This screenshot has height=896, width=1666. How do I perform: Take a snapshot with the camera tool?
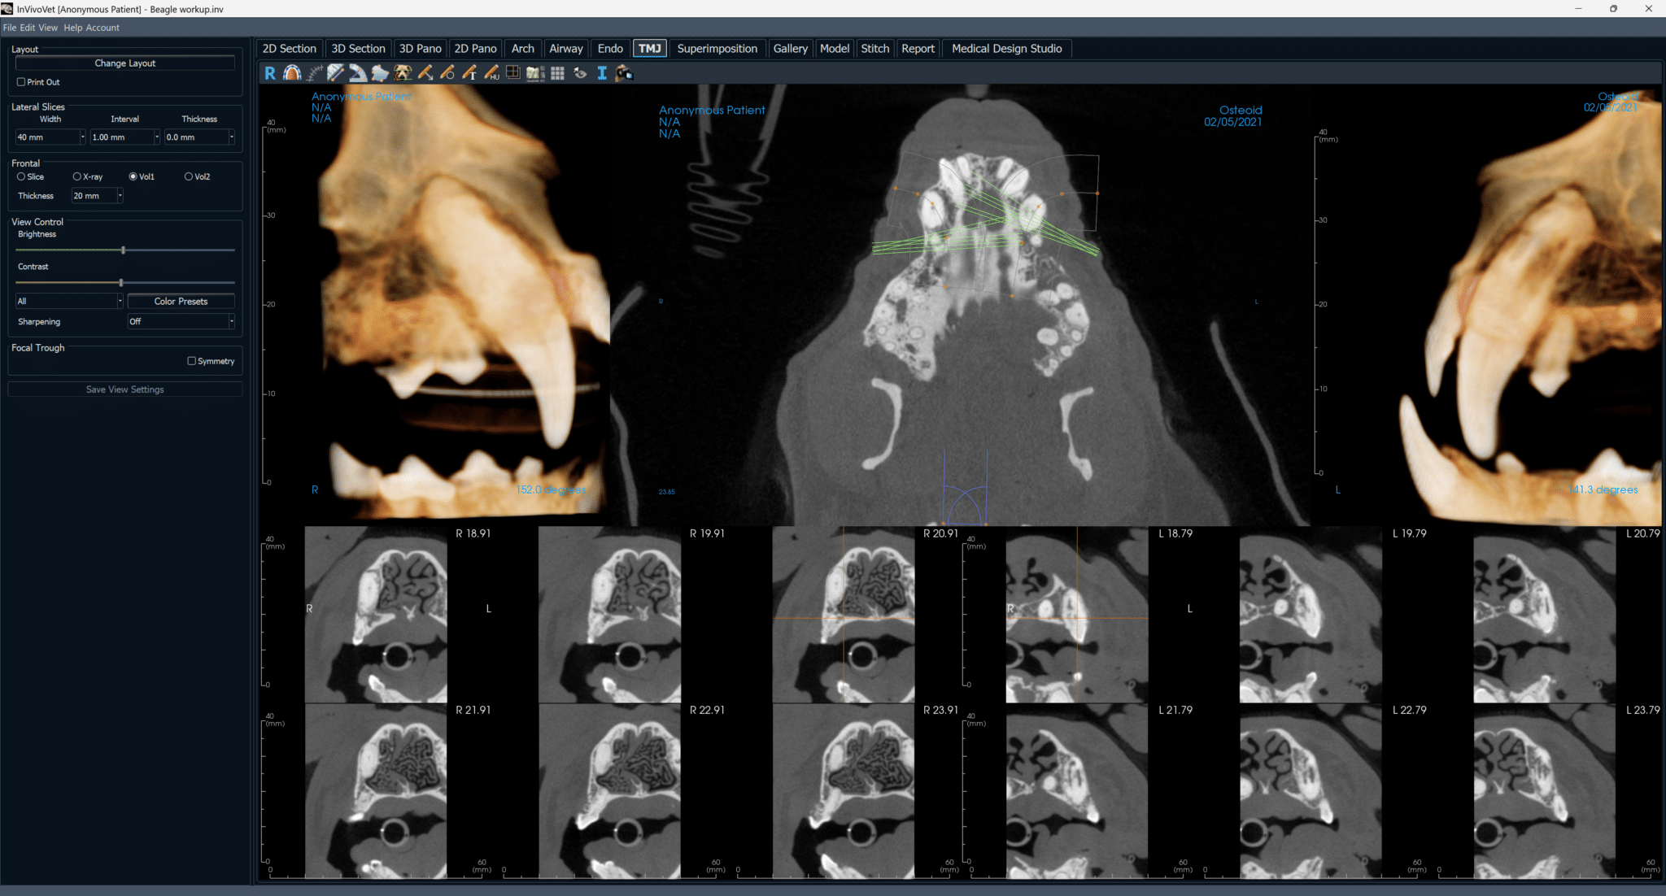click(626, 73)
